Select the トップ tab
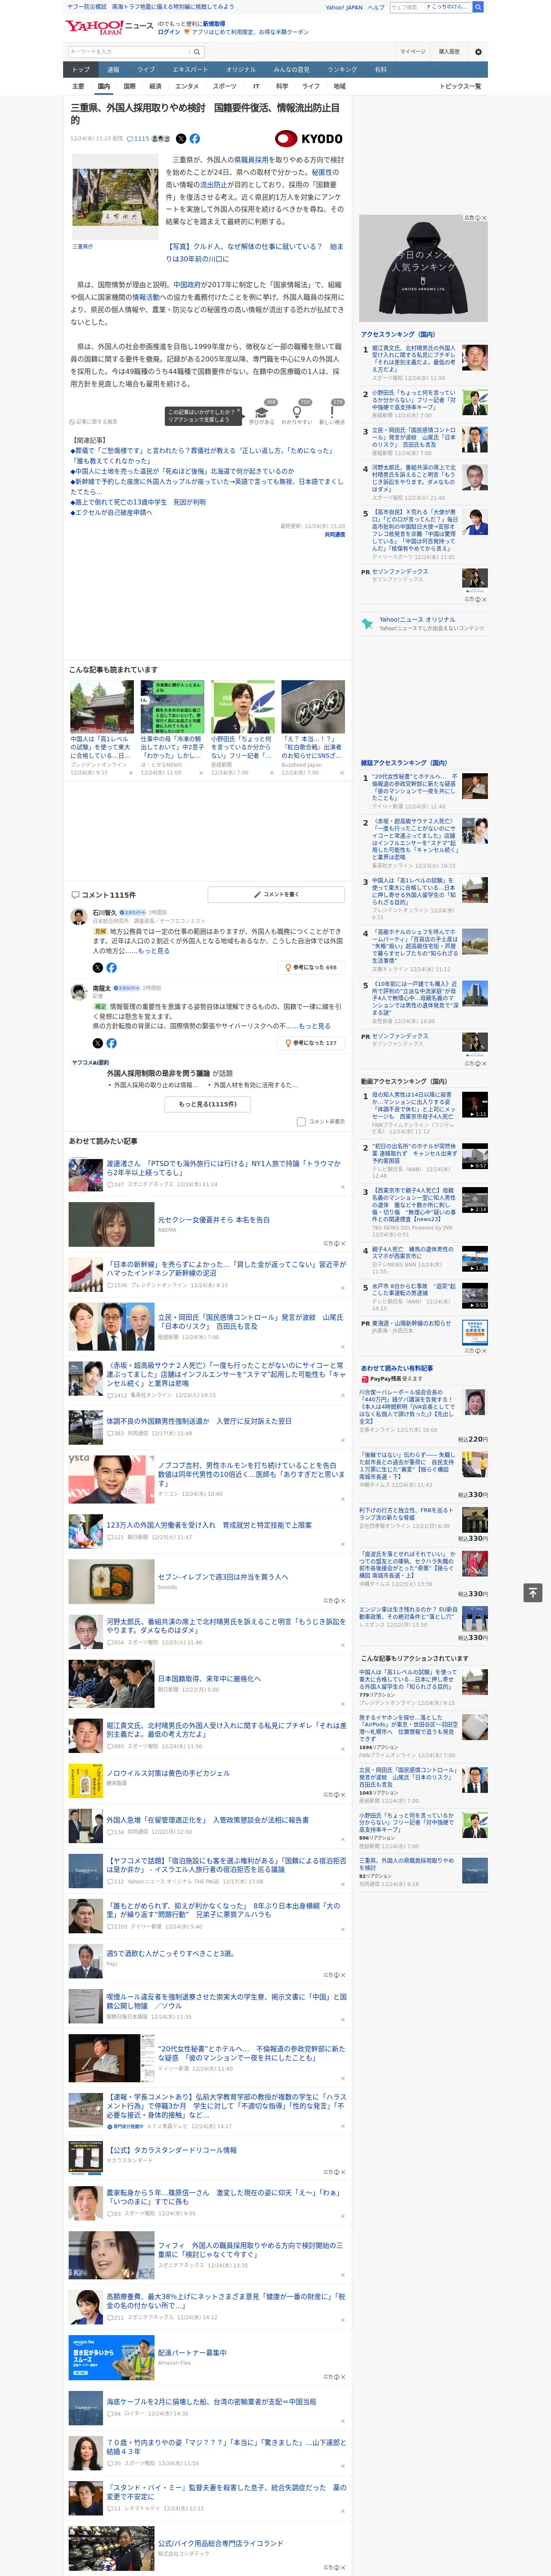Screen dimensions: 551x2576 coord(81,70)
